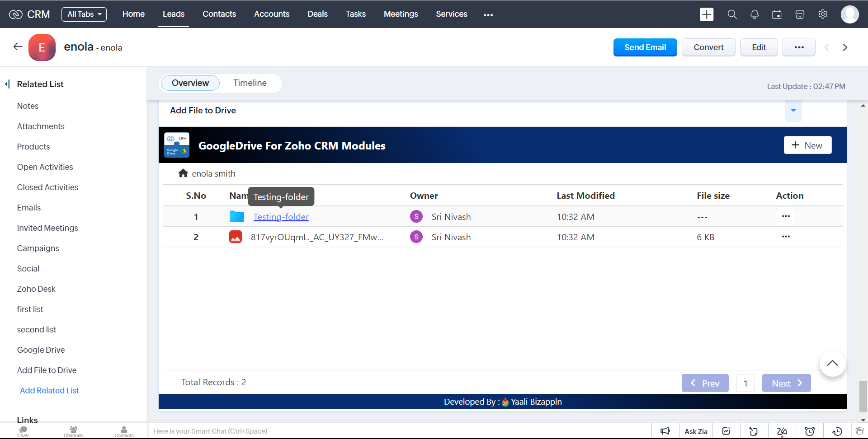Open the alarm clock reminders icon
The image size is (868, 439).
(810, 431)
